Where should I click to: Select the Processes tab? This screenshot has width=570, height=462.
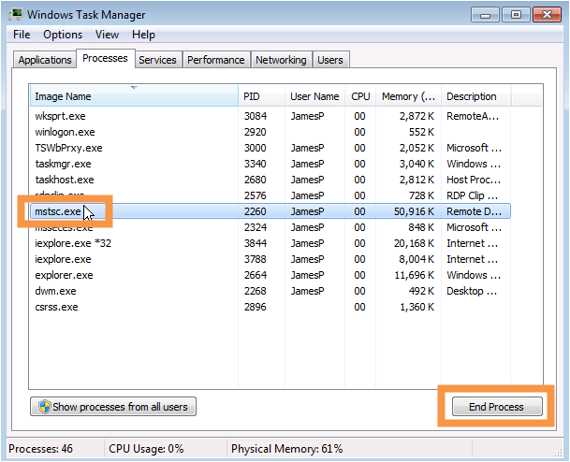tap(105, 58)
